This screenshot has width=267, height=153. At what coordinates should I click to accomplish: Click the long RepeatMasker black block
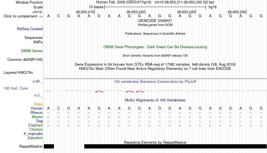click(176, 146)
